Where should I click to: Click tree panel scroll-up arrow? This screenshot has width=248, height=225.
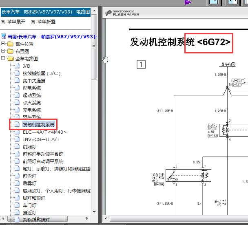[x=94, y=11]
